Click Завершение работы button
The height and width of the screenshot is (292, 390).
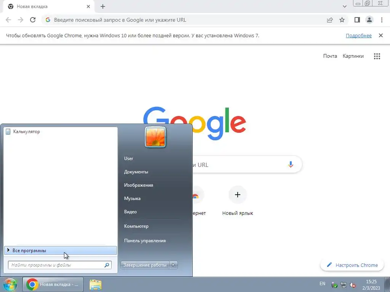click(x=145, y=265)
